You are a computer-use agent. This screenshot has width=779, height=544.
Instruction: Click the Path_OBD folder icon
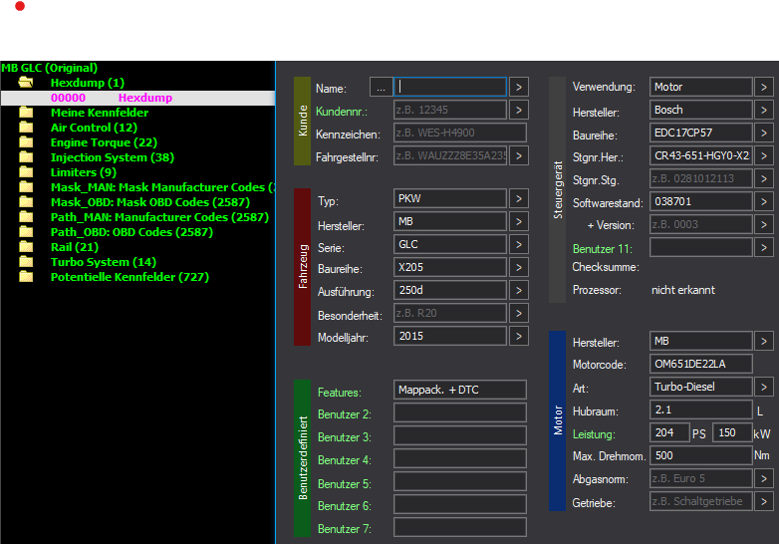point(26,231)
